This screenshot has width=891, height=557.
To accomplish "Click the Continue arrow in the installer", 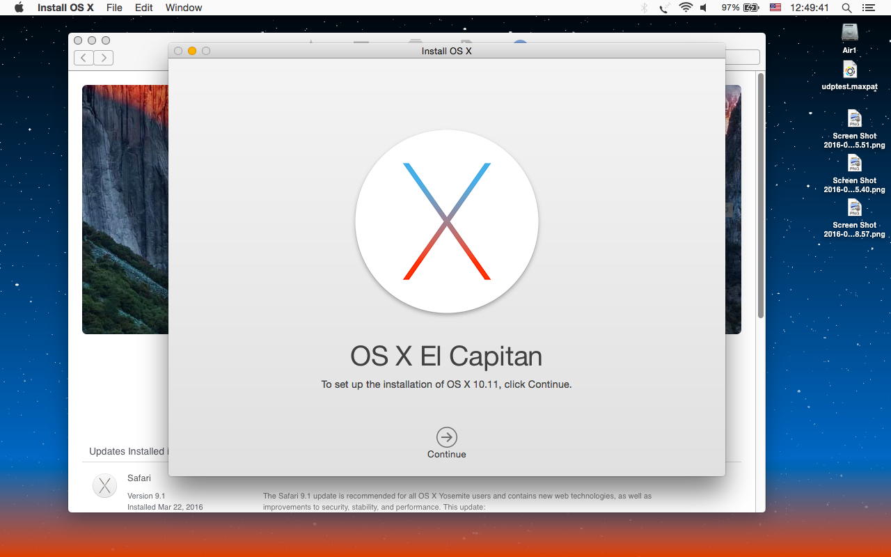I will 447,437.
